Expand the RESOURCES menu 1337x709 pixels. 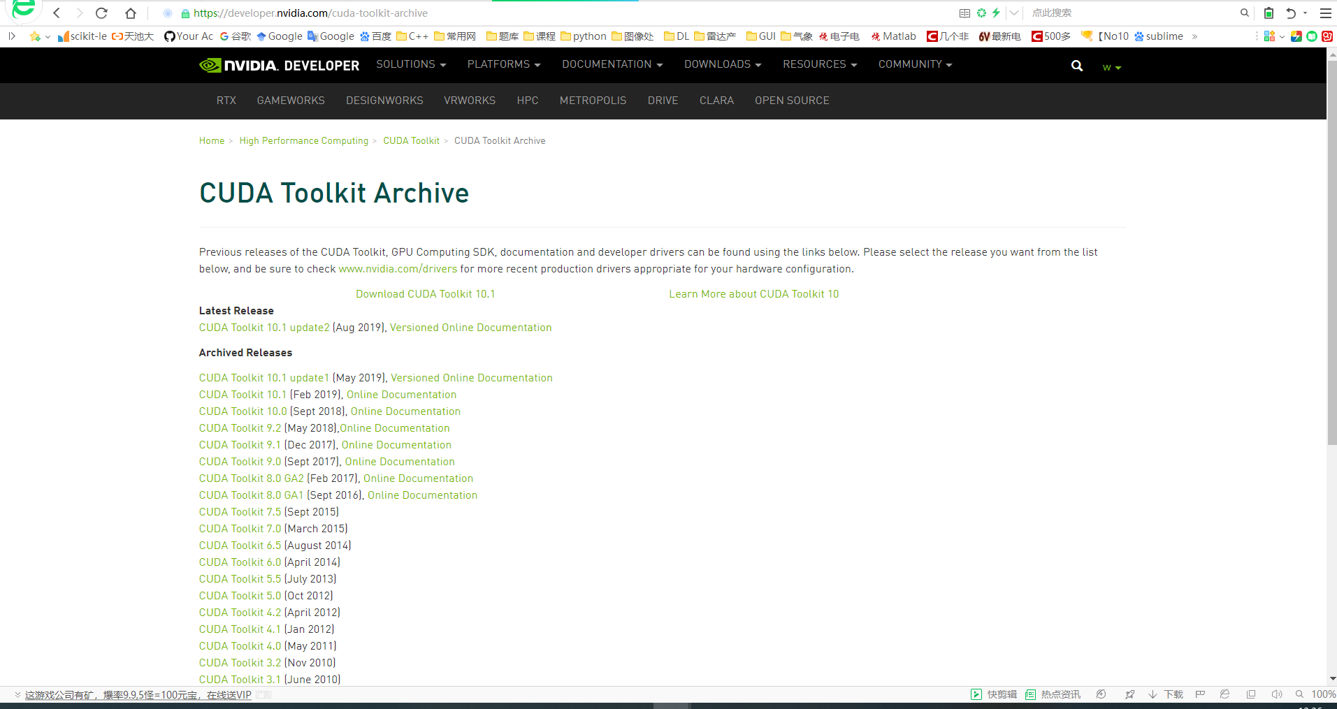coord(820,64)
